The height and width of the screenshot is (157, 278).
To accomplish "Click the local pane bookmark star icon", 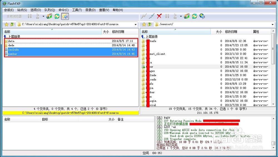I will click(x=7, y=24).
